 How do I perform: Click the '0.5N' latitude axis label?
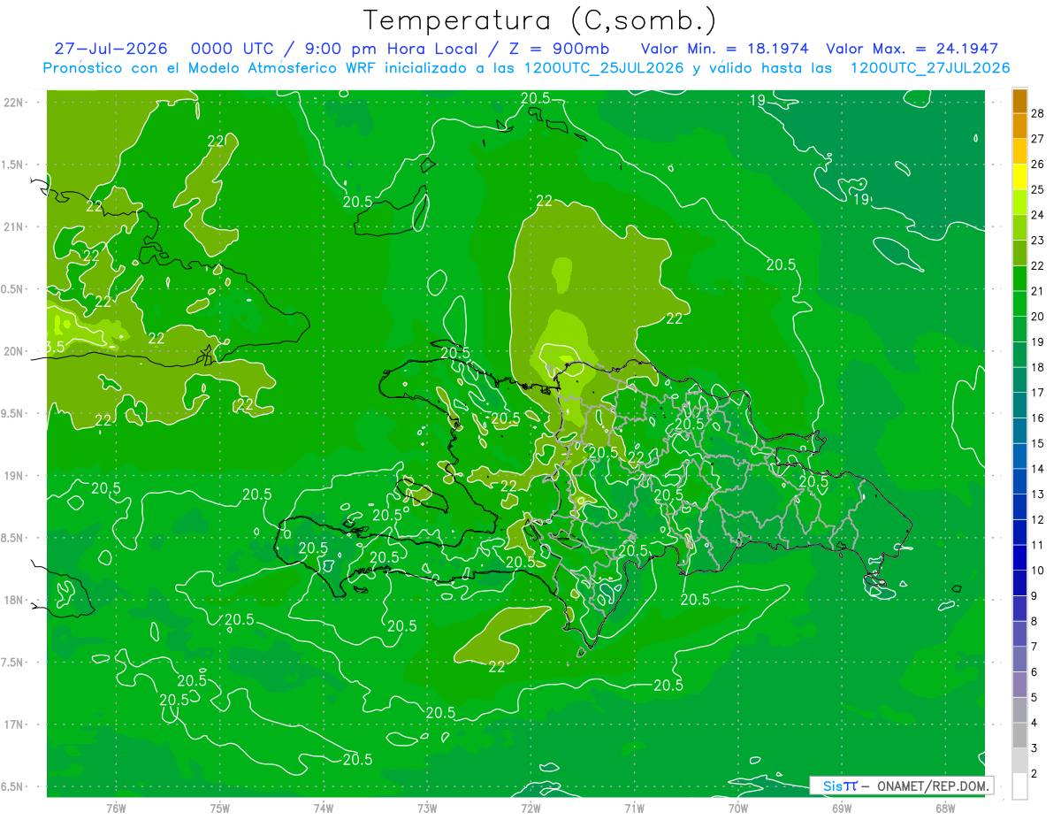[13, 289]
